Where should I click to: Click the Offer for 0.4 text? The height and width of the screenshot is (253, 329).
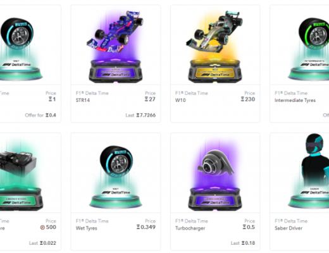pyautogui.click(x=40, y=115)
